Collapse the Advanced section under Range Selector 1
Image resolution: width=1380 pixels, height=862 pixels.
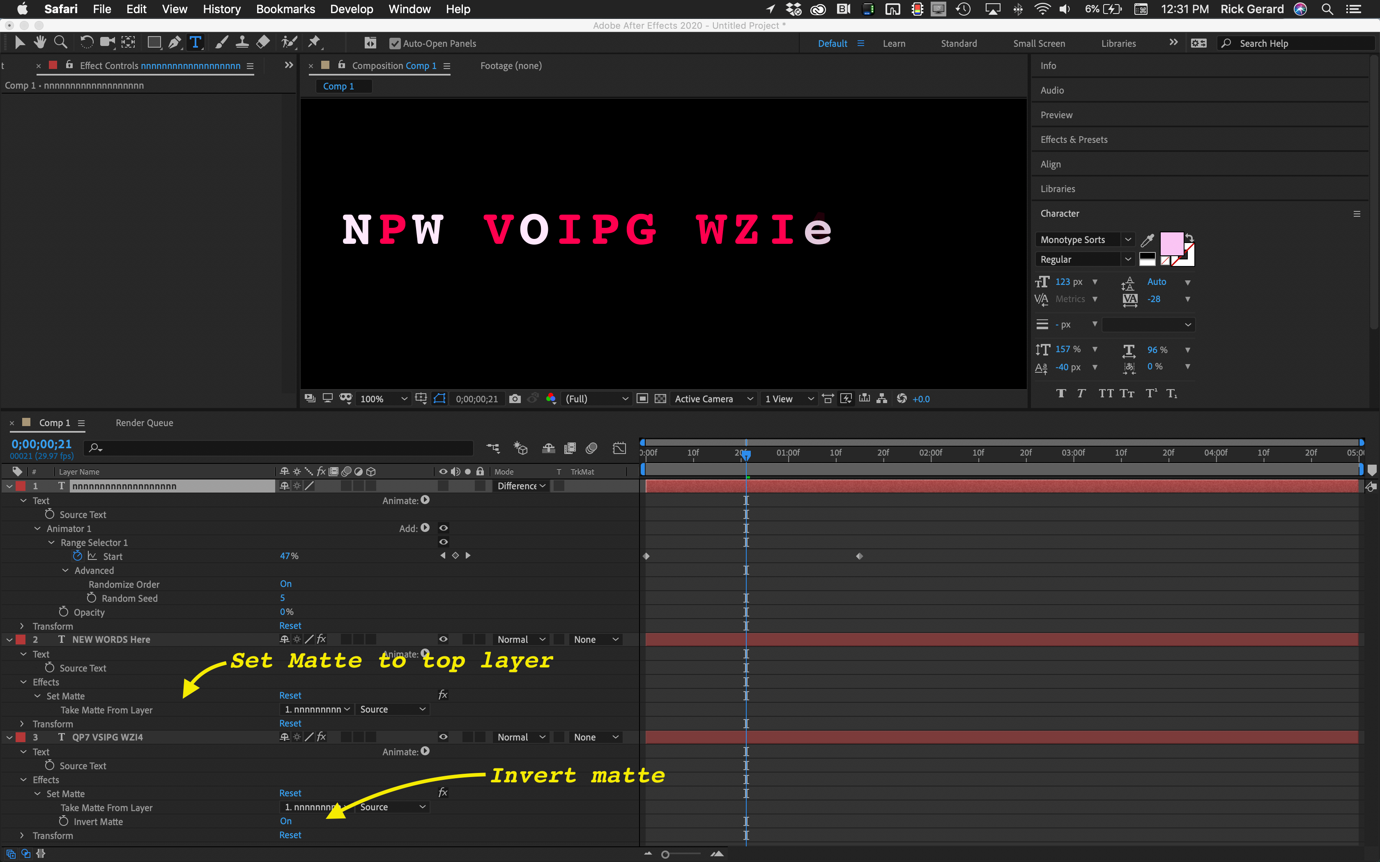[x=64, y=570]
